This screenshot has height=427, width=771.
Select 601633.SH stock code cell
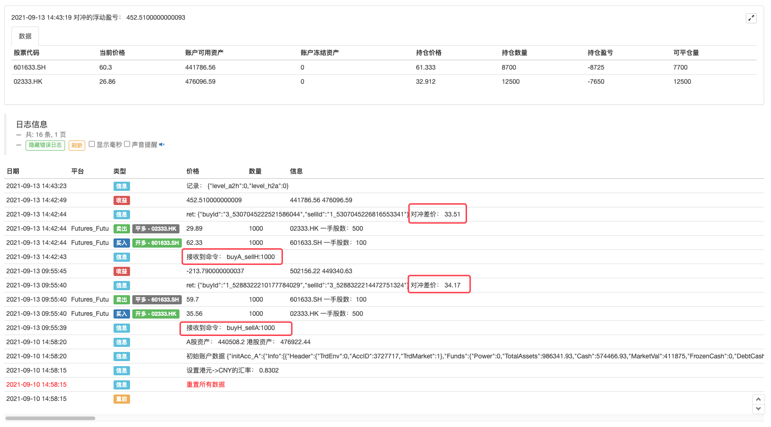pyautogui.click(x=30, y=67)
